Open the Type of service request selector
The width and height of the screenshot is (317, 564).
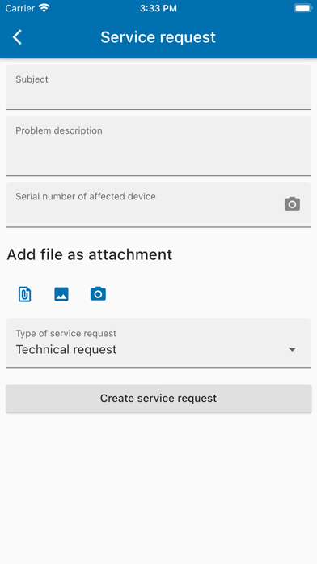point(158,343)
